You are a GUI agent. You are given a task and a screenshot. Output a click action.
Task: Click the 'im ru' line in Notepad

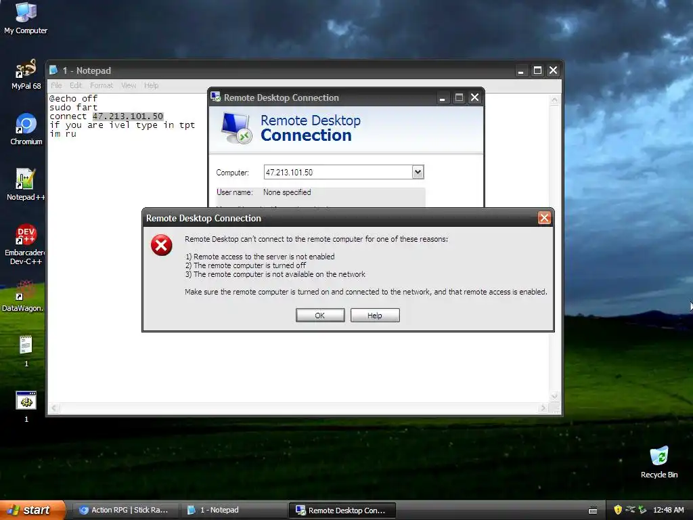(63, 133)
